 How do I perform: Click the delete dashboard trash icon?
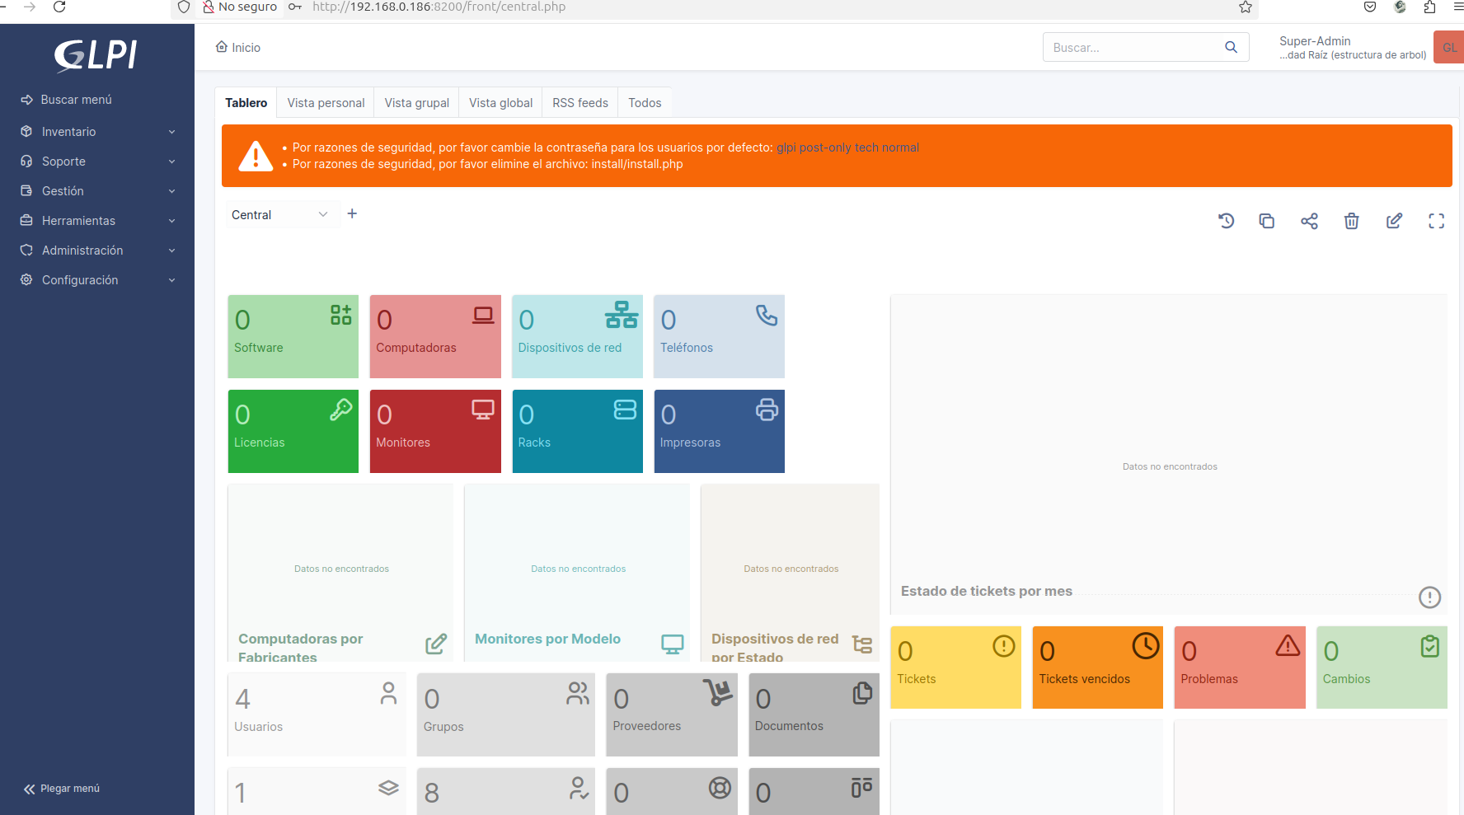(1351, 221)
